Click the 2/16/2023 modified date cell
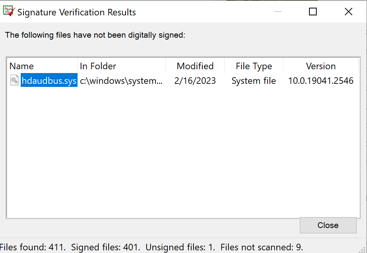 click(x=195, y=81)
